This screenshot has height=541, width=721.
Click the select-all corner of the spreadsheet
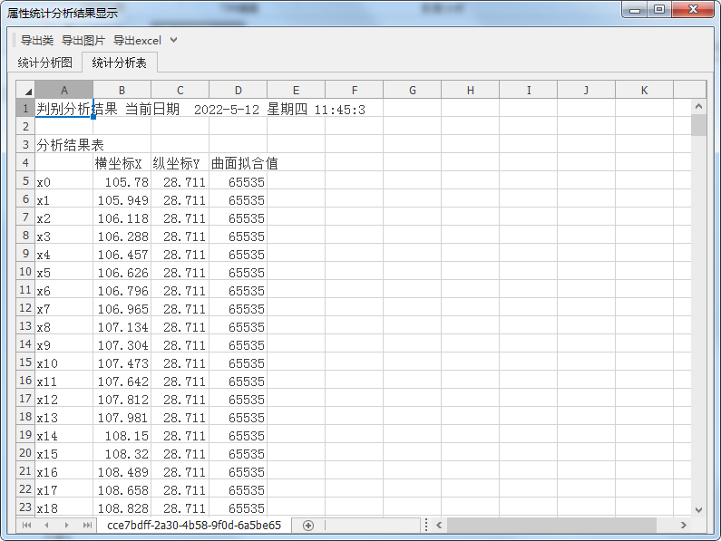25,91
